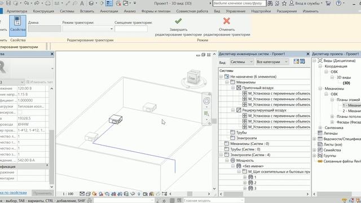Image resolution: width=361 pixels, height=203 pixels.
Task: Toggle sun path icon in view control bar
Action: 94,194
